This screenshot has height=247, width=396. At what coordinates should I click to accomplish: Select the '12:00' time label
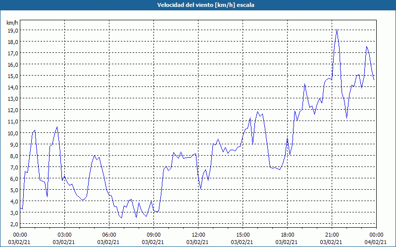(198, 235)
